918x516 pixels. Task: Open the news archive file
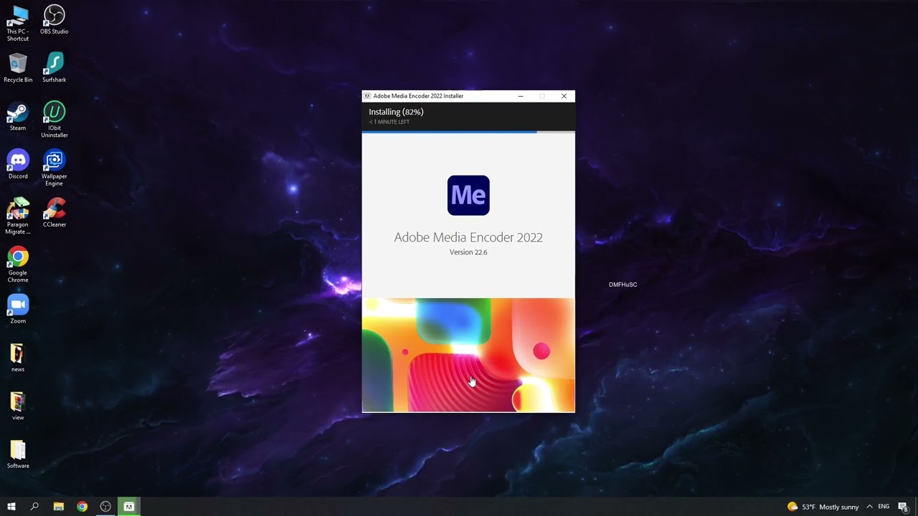click(x=18, y=357)
